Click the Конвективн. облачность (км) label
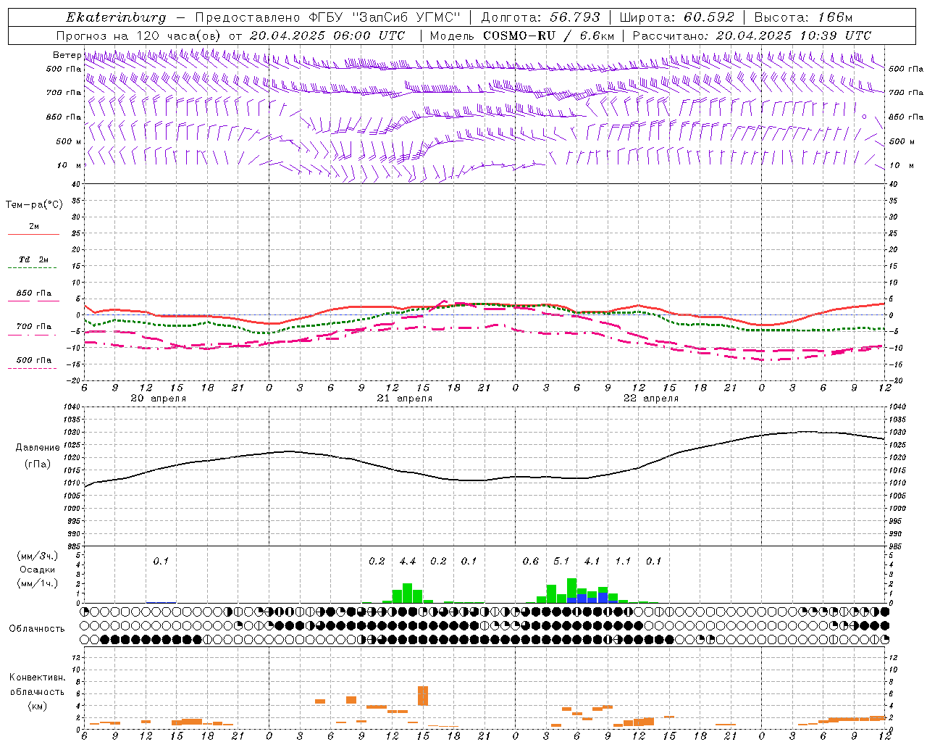Viewport: 927px width, 742px height. tap(37, 692)
